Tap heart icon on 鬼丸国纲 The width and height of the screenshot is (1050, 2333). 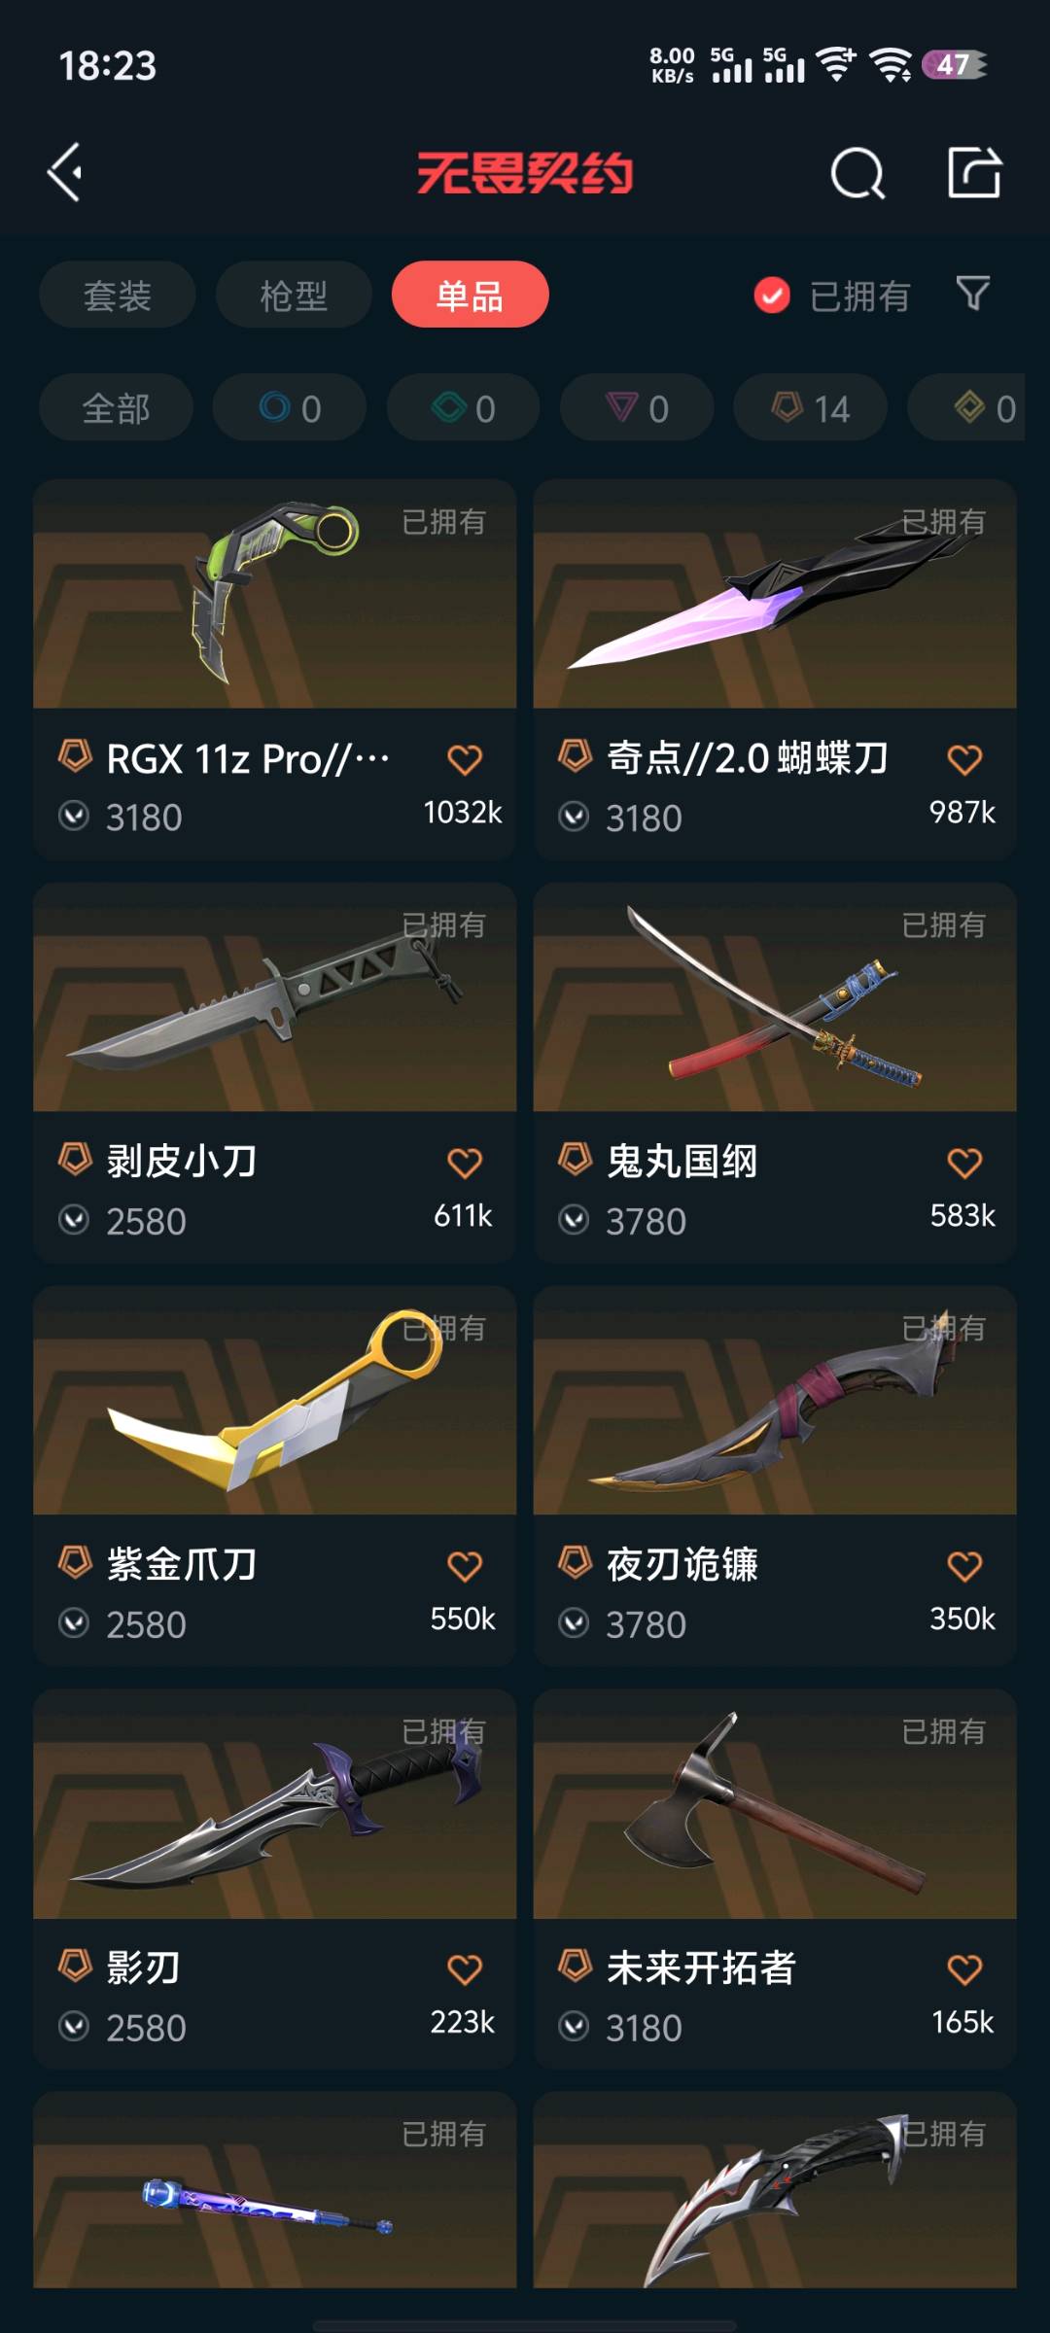click(964, 1163)
